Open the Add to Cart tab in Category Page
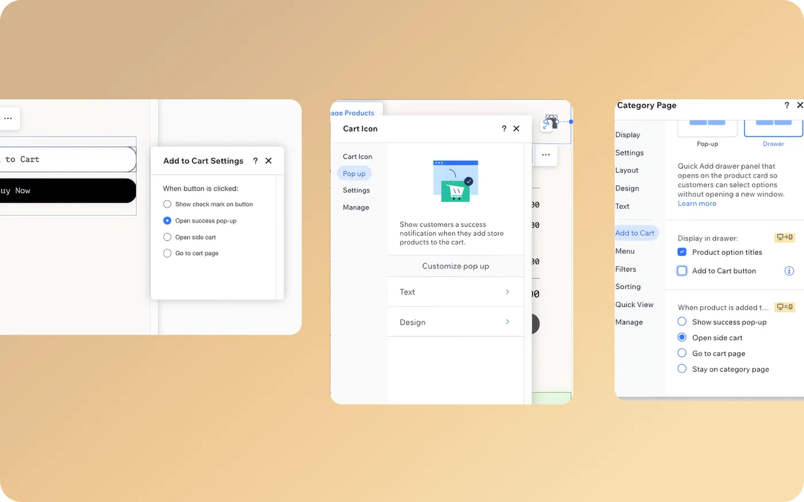 [x=635, y=233]
